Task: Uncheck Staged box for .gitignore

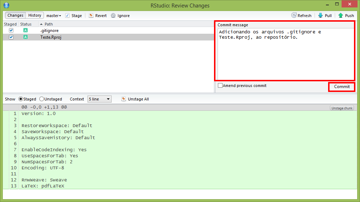Action: pos(11,31)
